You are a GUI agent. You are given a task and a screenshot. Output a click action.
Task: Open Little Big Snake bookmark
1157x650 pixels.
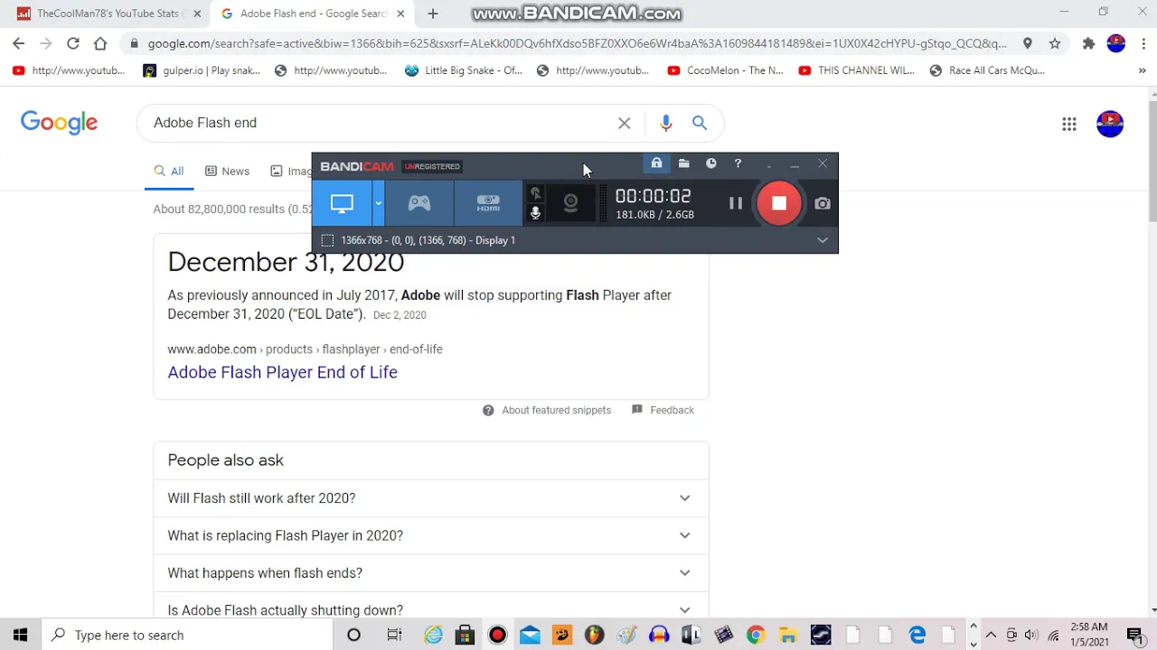[x=464, y=70]
